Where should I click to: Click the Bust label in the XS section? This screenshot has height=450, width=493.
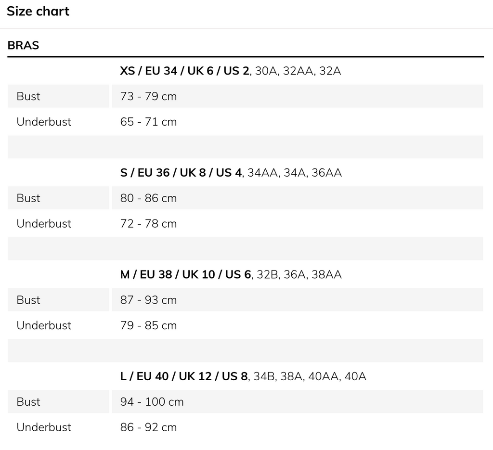pyautogui.click(x=28, y=96)
